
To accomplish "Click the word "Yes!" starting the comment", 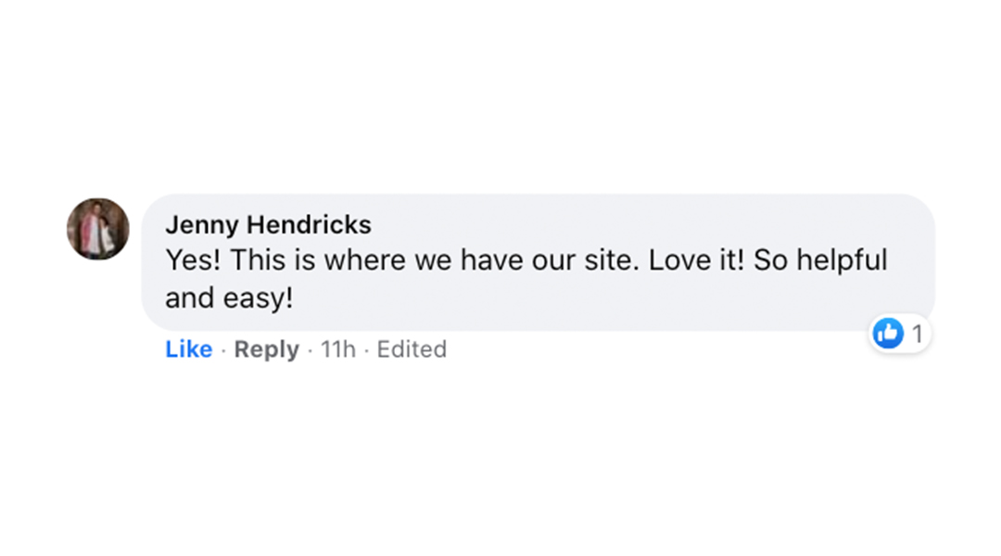I will (193, 260).
